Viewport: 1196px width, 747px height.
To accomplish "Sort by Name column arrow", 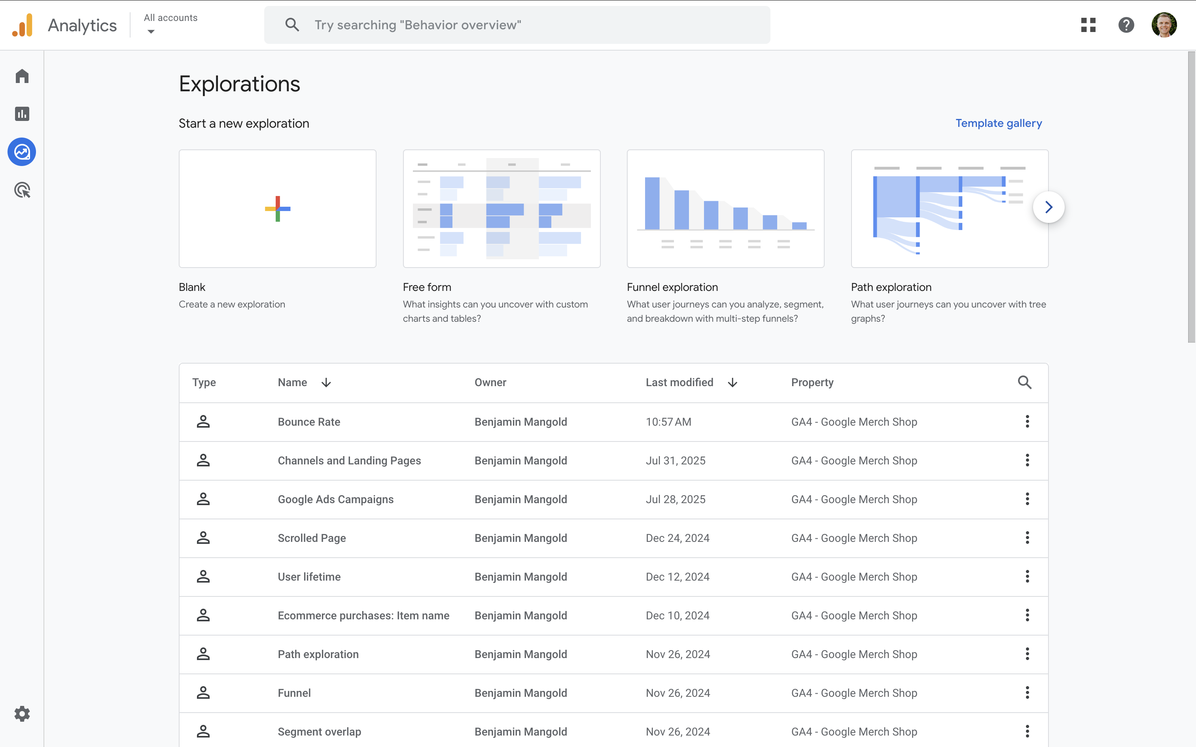I will pyautogui.click(x=326, y=383).
